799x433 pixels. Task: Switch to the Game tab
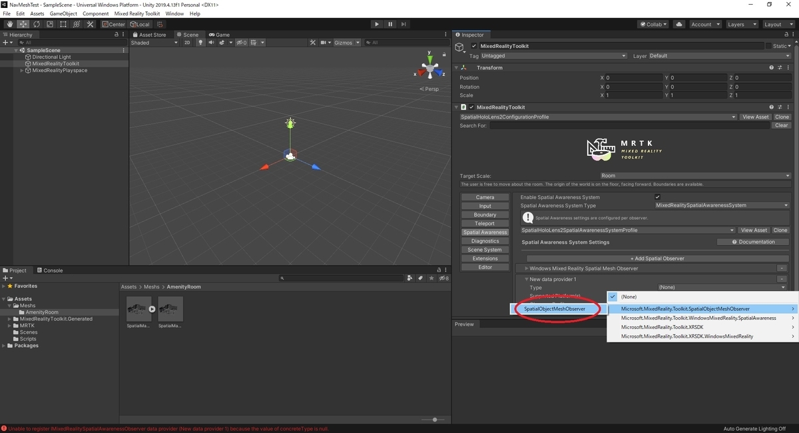[x=219, y=35]
